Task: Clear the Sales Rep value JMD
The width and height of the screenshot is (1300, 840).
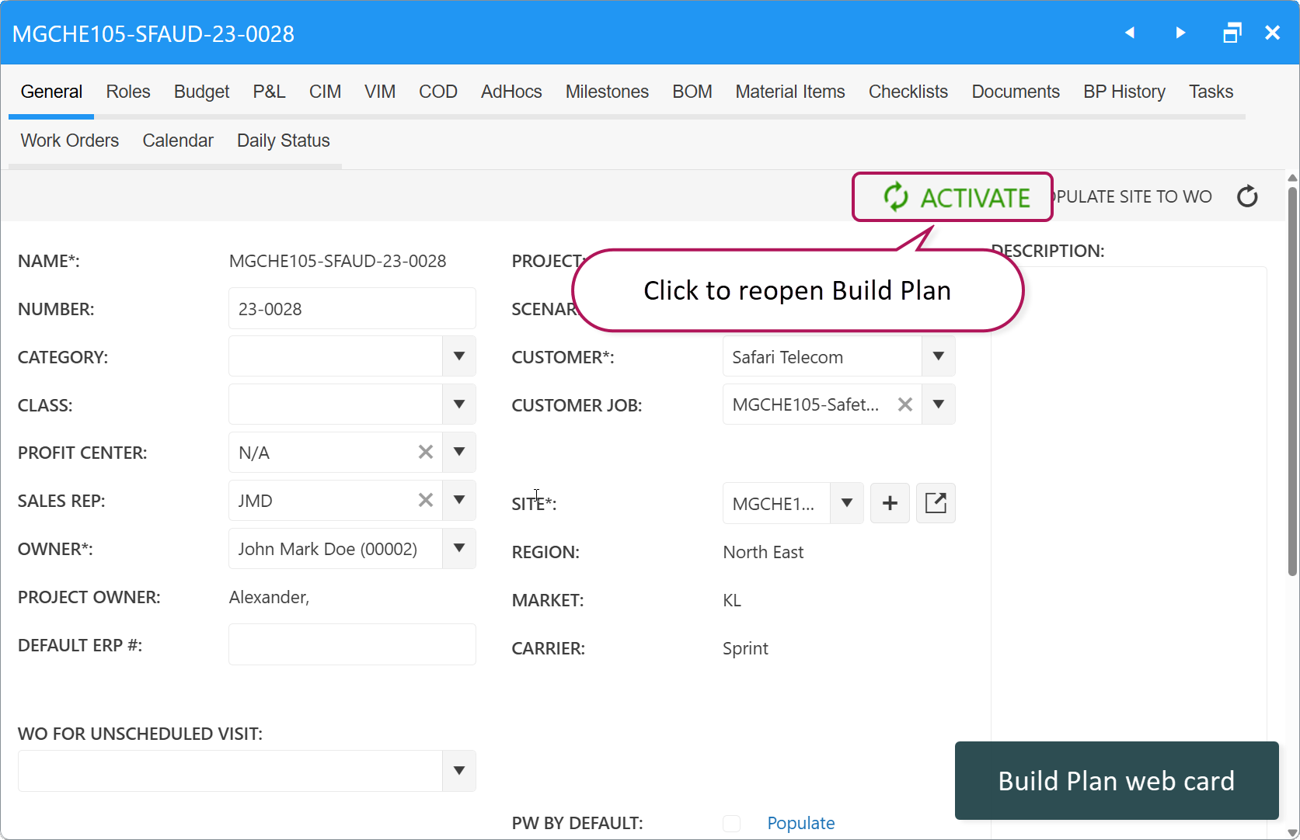Action: pos(425,501)
